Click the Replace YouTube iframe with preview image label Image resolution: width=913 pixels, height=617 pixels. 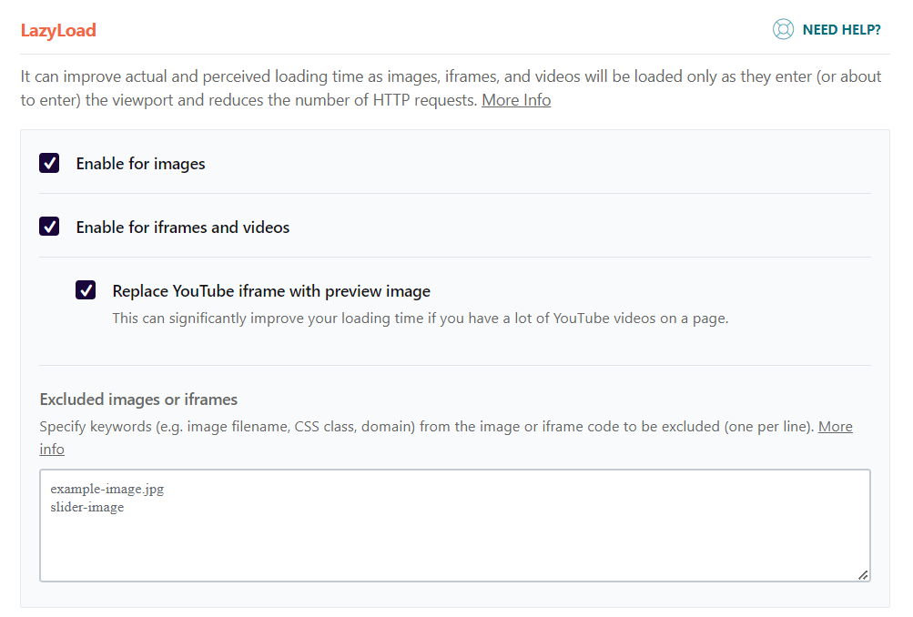(x=271, y=291)
